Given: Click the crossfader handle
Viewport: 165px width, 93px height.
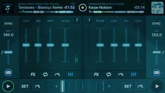Looking at the screenshot, I should pos(62,86).
